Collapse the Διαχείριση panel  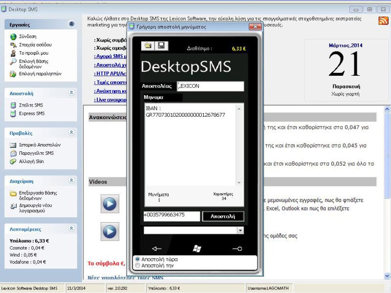pos(71,180)
